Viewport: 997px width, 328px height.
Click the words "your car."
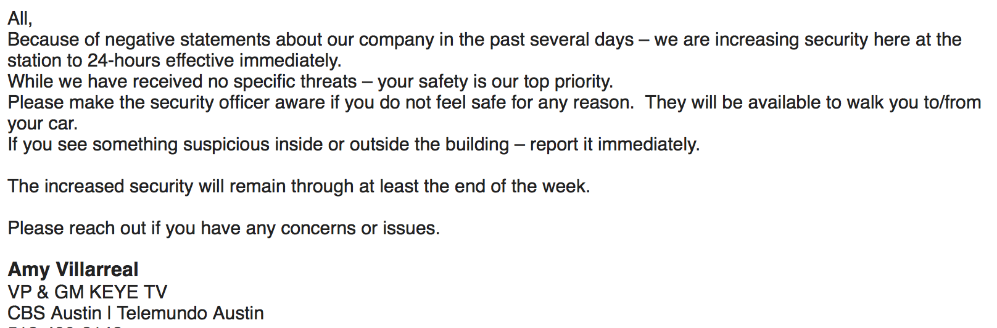point(43,123)
